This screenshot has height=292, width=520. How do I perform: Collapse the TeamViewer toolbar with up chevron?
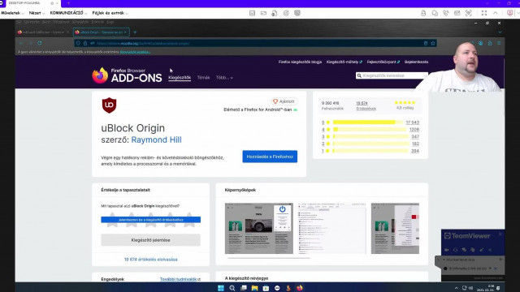click(496, 13)
